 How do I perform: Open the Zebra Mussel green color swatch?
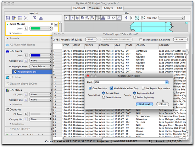click(41, 28)
